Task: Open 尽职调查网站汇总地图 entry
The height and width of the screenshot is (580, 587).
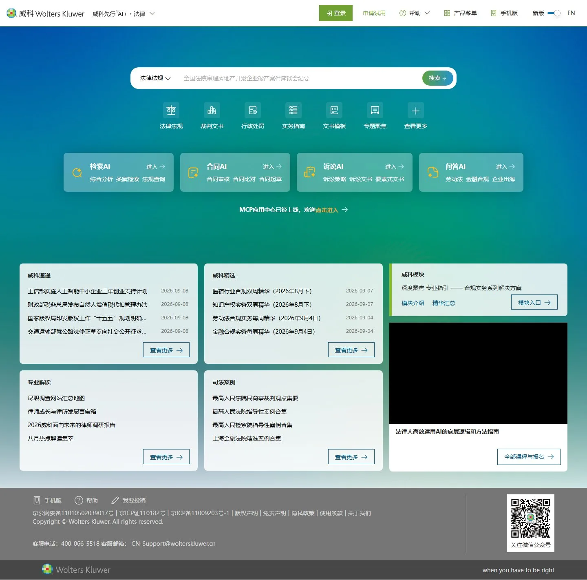Action: point(56,398)
